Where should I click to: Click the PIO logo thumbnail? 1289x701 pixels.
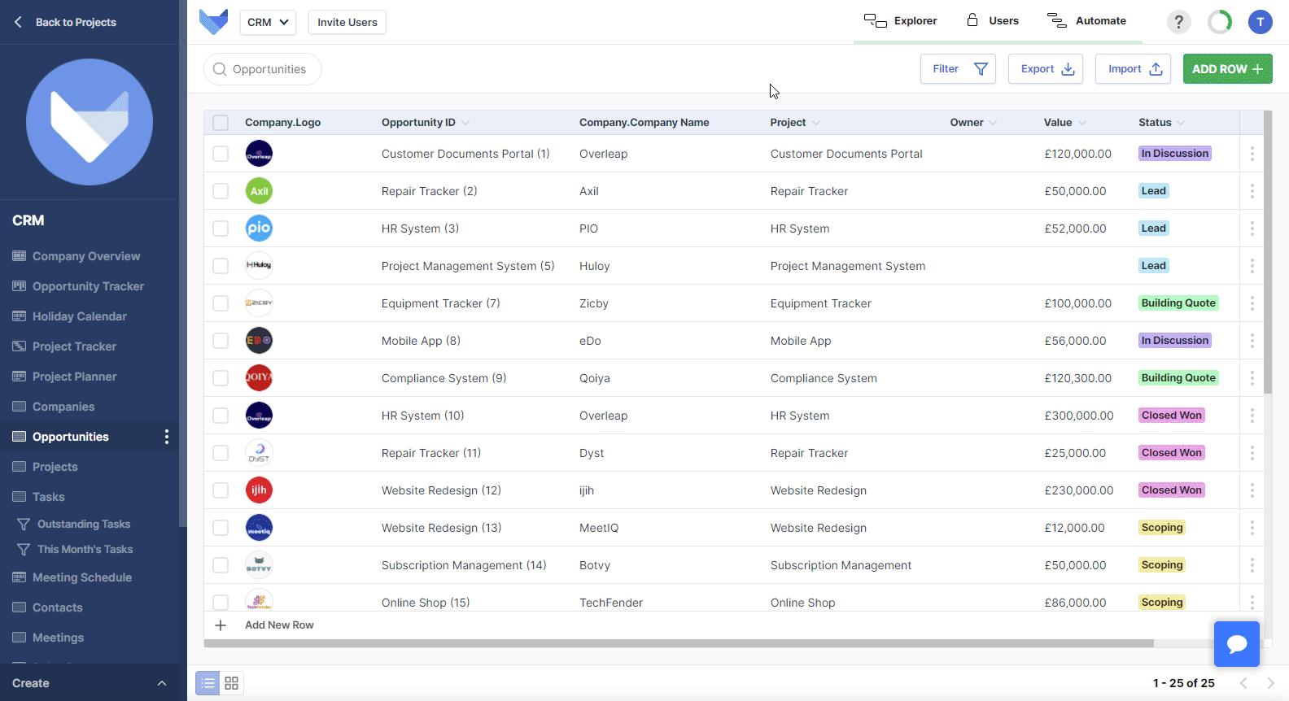(x=259, y=229)
